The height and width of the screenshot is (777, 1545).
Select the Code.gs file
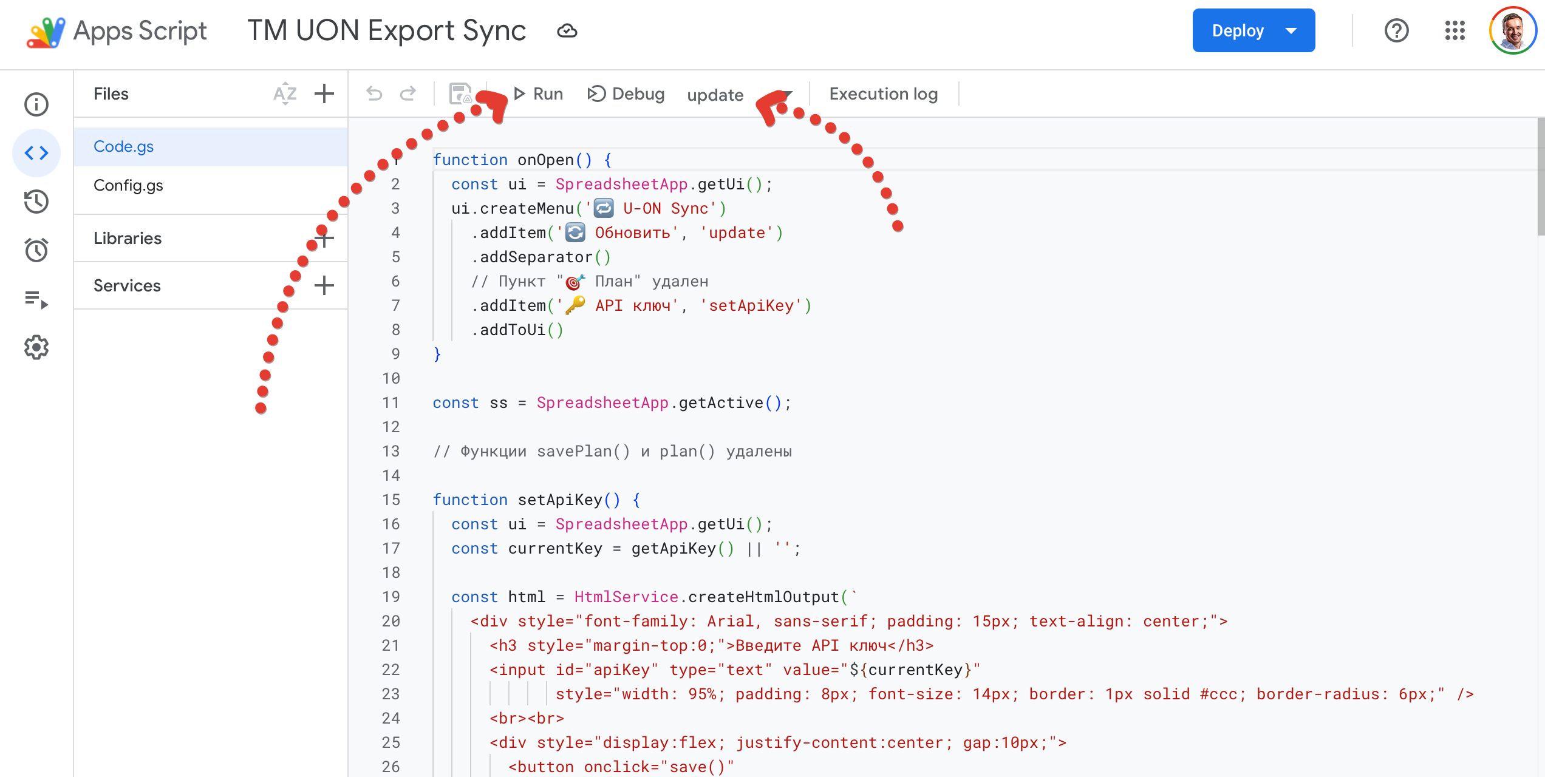tap(123, 146)
